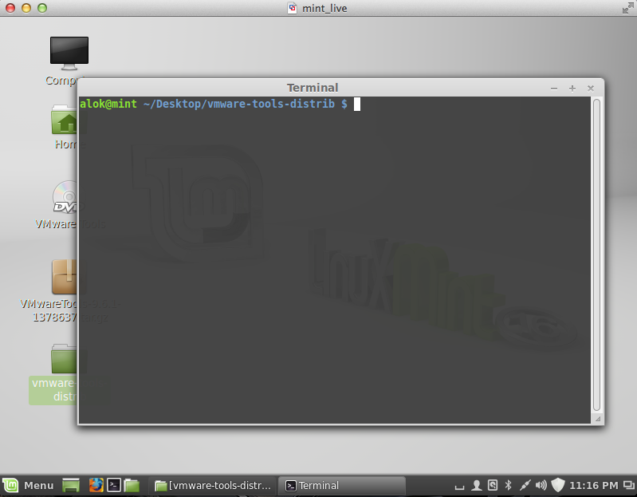Select the VMwareTools tar.gz archive icon

tap(64, 277)
